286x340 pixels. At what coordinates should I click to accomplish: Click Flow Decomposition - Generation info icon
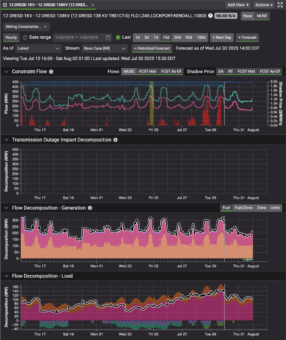pyautogui.click(x=90, y=208)
